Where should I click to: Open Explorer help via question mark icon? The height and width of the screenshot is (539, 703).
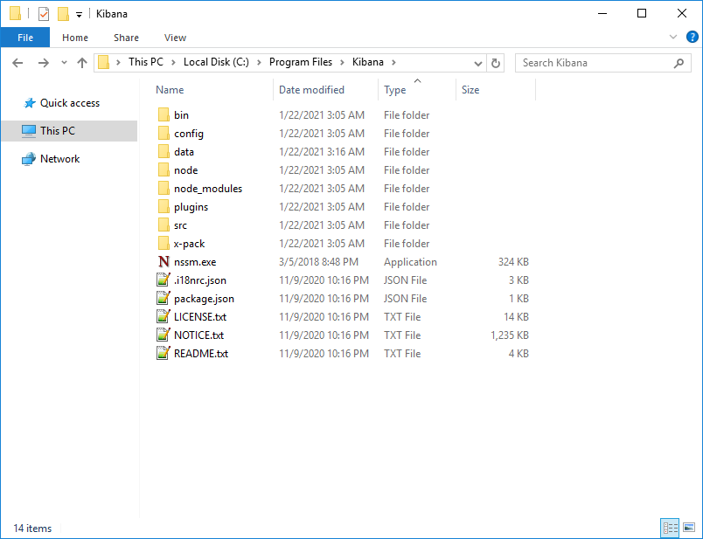(x=692, y=37)
